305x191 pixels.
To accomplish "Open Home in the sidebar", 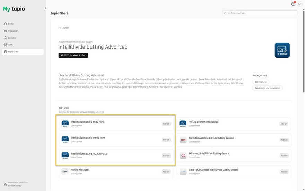I will click(x=11, y=24).
